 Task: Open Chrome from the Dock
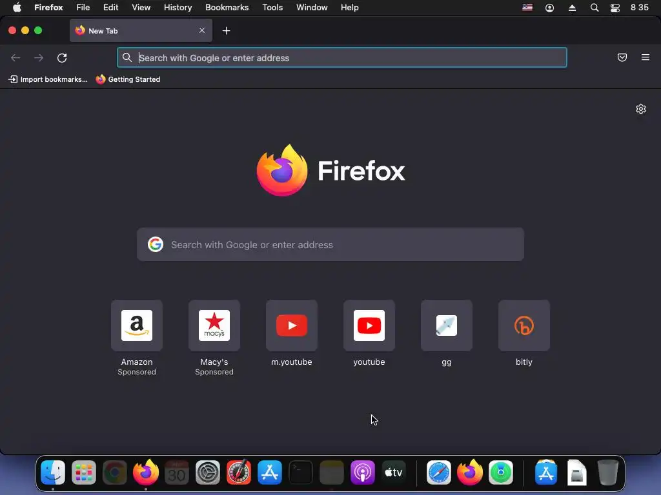coord(115,472)
